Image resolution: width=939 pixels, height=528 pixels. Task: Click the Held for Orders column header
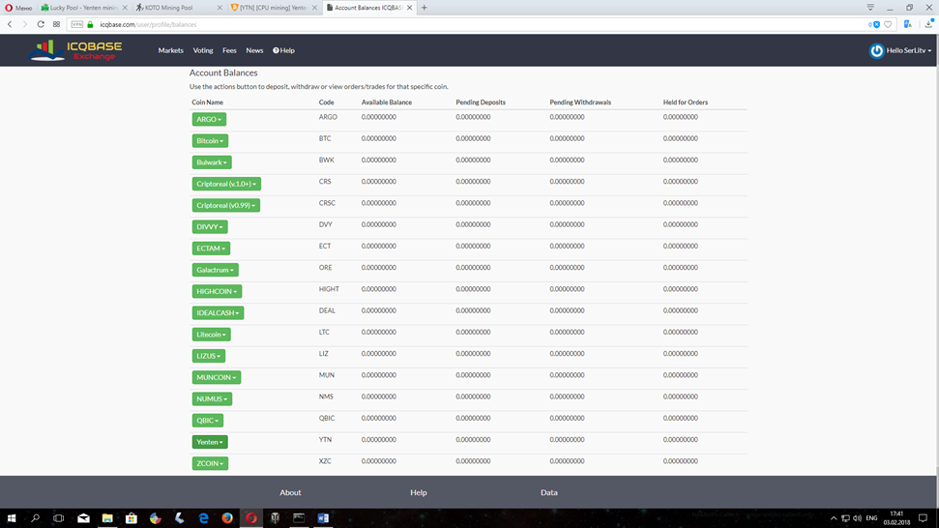pyautogui.click(x=685, y=103)
